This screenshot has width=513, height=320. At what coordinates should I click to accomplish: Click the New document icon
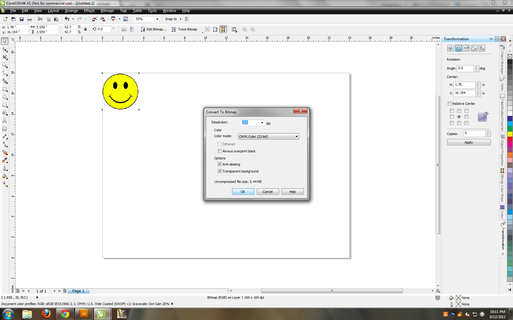pos(5,19)
